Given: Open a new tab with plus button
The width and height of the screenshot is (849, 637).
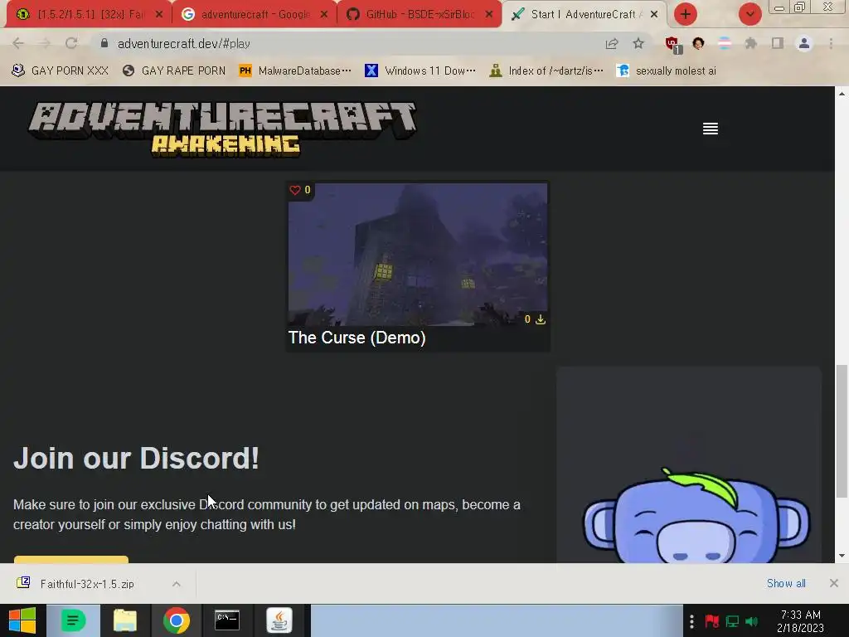Looking at the screenshot, I should click(686, 14).
